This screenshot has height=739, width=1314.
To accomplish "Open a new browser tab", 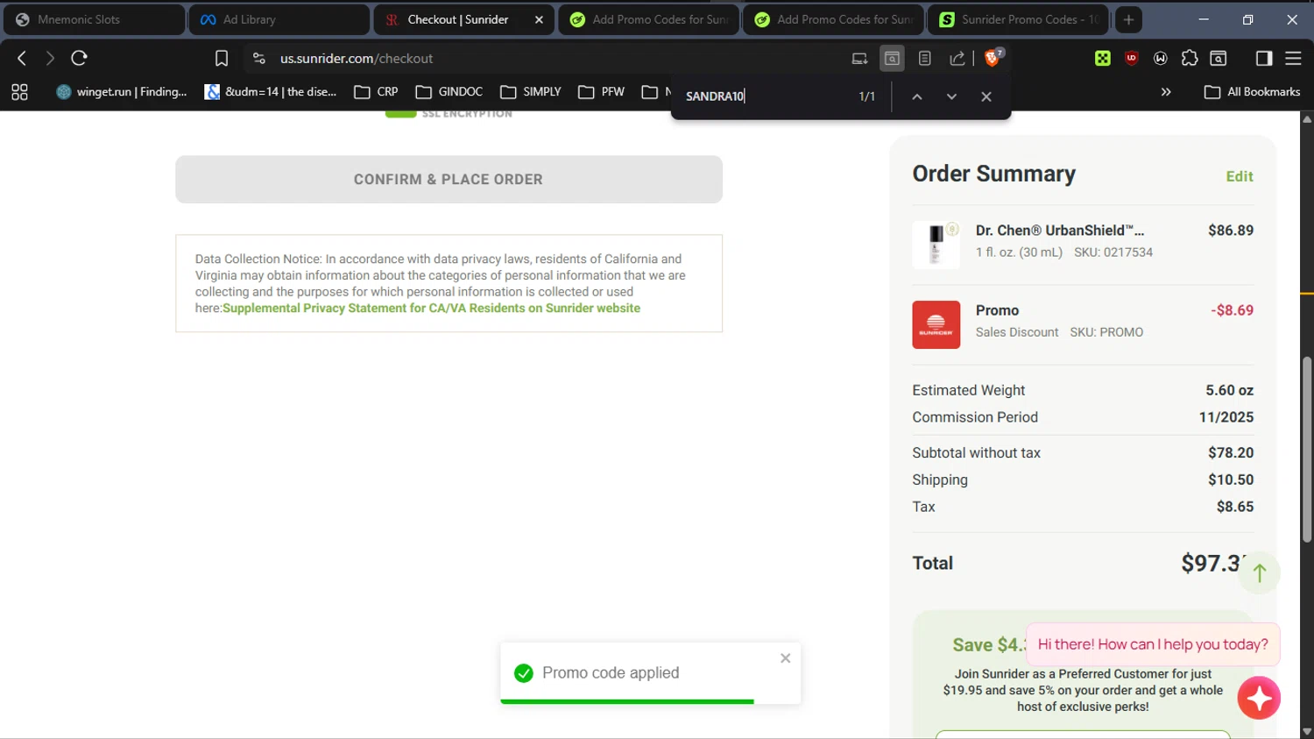I will click(1128, 19).
